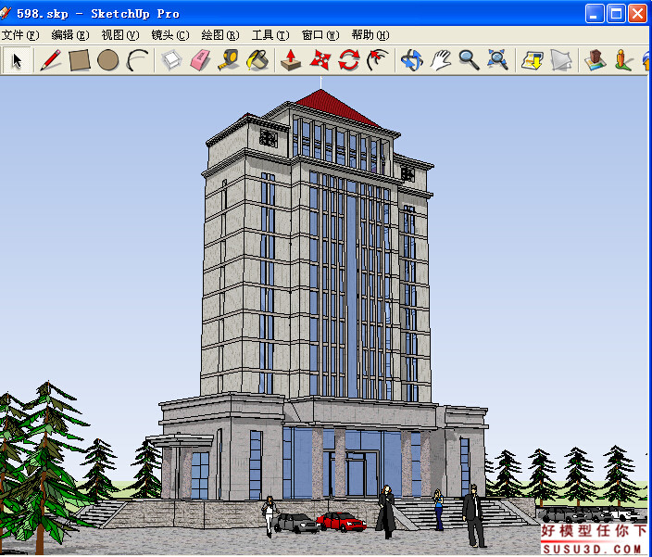The image size is (652, 557).
Task: Pick the Rectangle tool
Action: (x=80, y=61)
